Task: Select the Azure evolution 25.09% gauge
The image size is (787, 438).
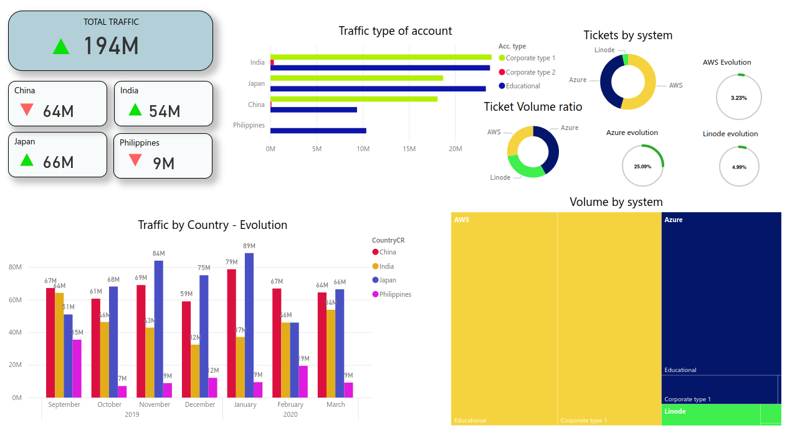Action: [642, 165]
